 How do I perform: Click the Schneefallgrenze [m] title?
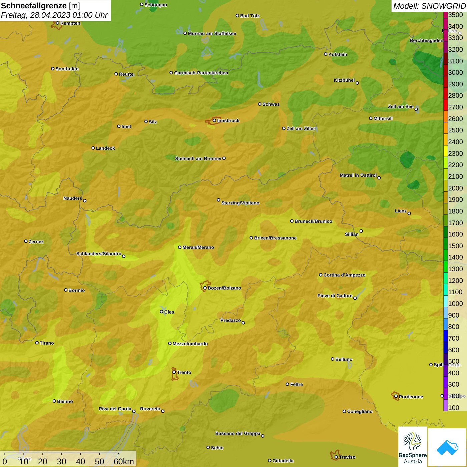click(x=40, y=6)
